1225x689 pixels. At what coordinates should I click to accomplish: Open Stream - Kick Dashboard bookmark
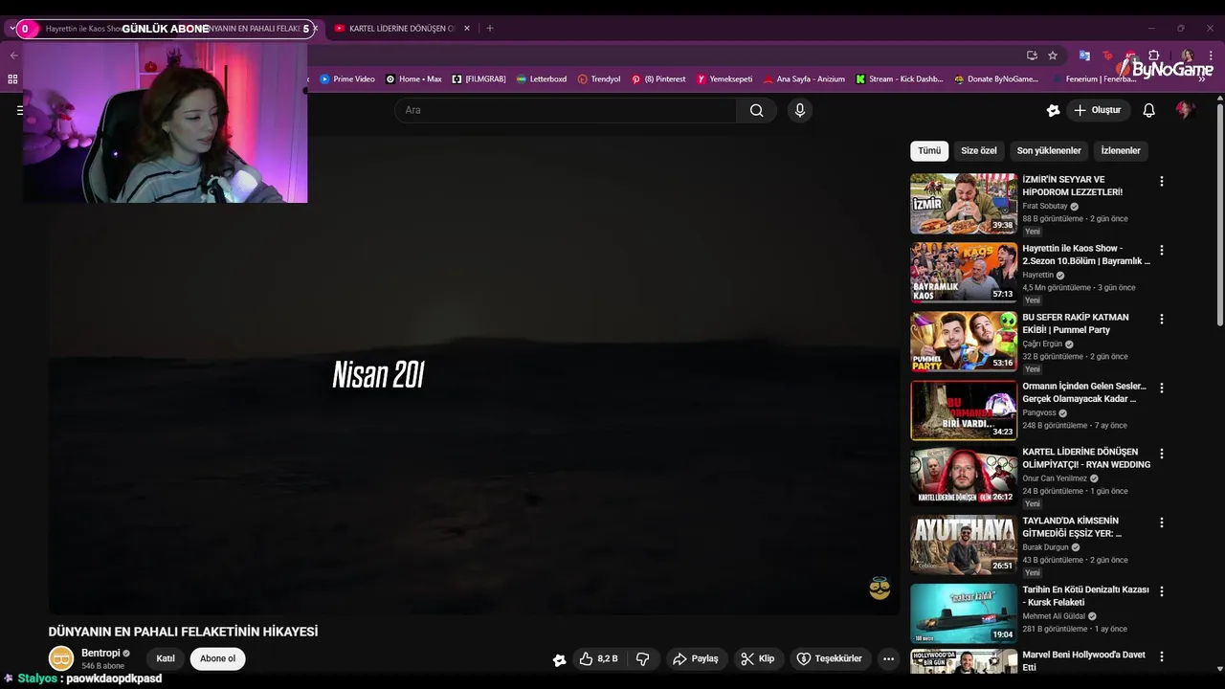(x=900, y=79)
